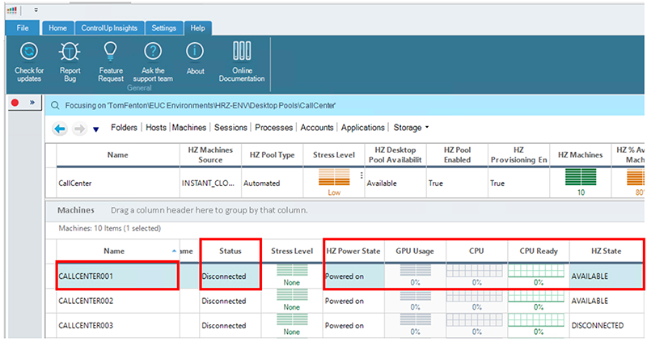This screenshot has width=647, height=342.
Task: Switch to the Processes view
Action: [274, 128]
